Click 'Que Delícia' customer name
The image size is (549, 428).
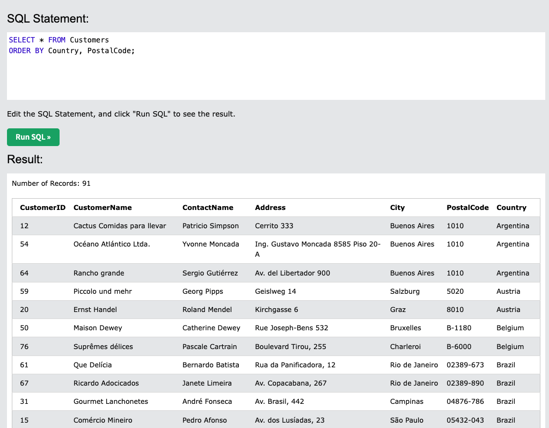pyautogui.click(x=92, y=365)
